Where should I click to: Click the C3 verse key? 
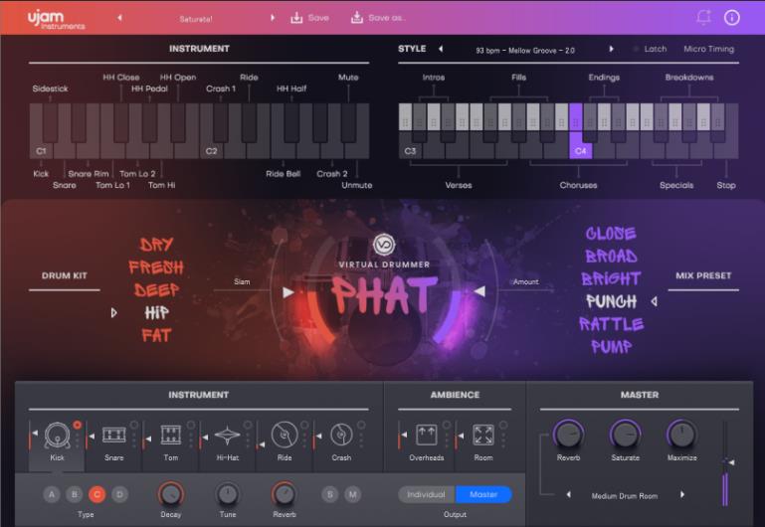pyautogui.click(x=410, y=150)
